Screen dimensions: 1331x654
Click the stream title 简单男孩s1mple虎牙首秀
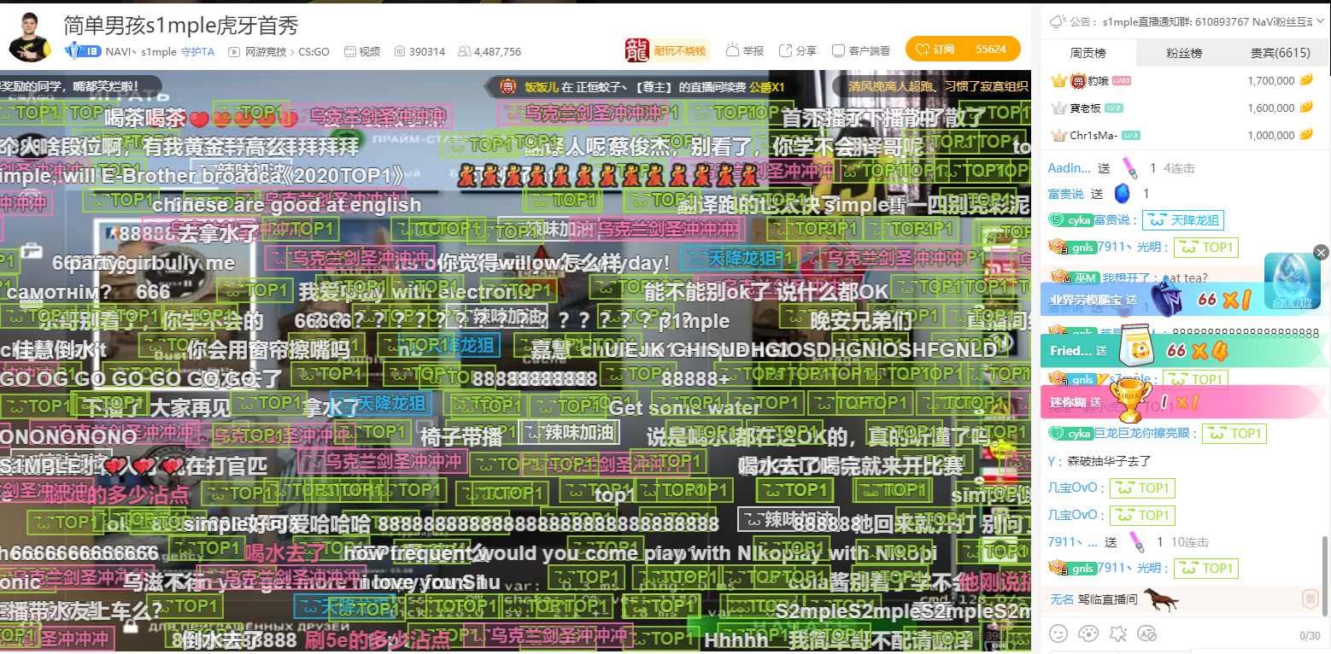[181, 25]
